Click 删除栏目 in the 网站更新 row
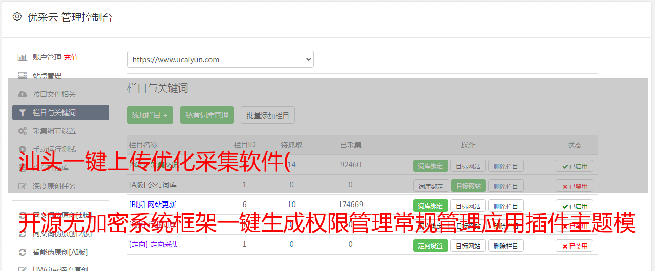Screen dimensions: 655x271 pyautogui.click(x=505, y=206)
